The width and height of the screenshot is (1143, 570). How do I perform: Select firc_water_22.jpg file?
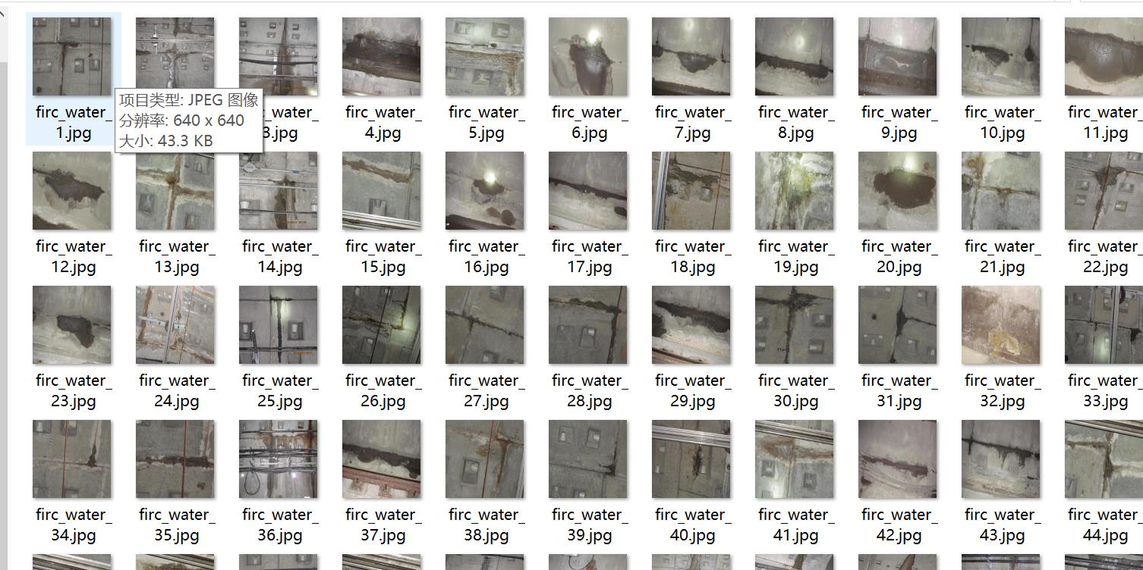[1104, 191]
